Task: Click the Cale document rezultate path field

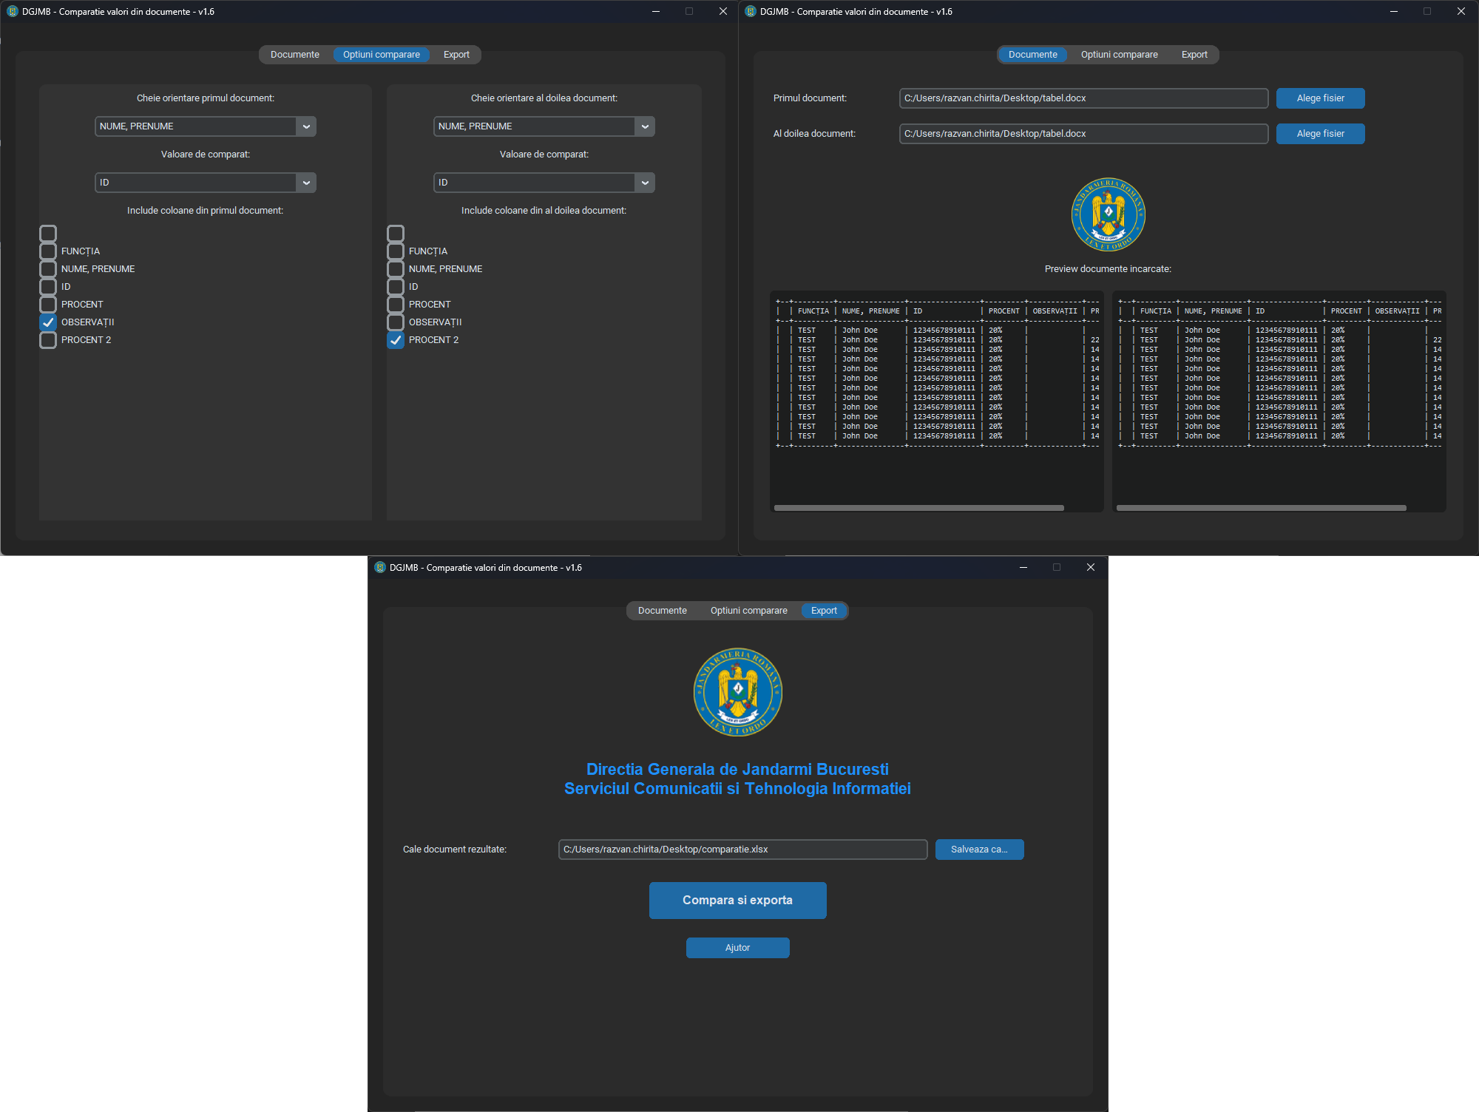Action: 742,850
